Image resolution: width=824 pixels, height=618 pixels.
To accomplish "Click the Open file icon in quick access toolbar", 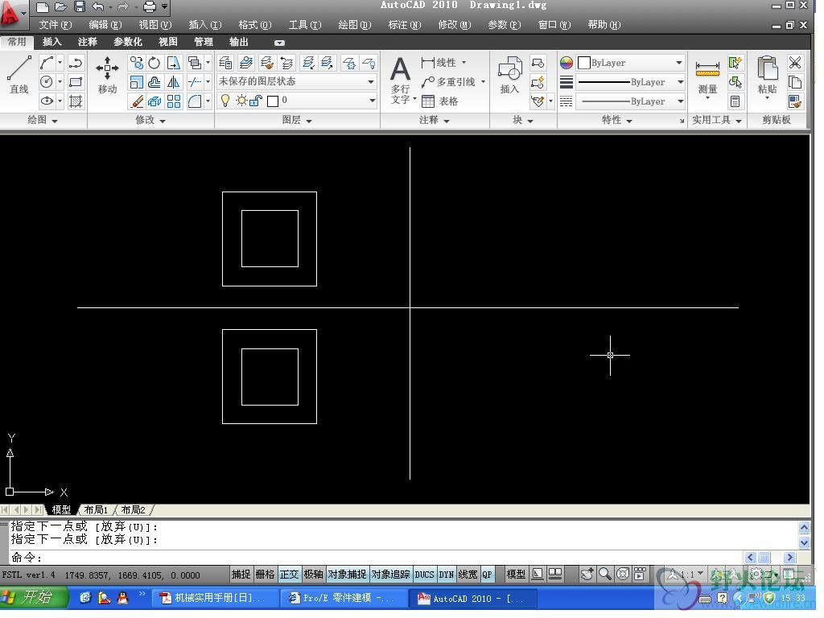I will (61, 6).
